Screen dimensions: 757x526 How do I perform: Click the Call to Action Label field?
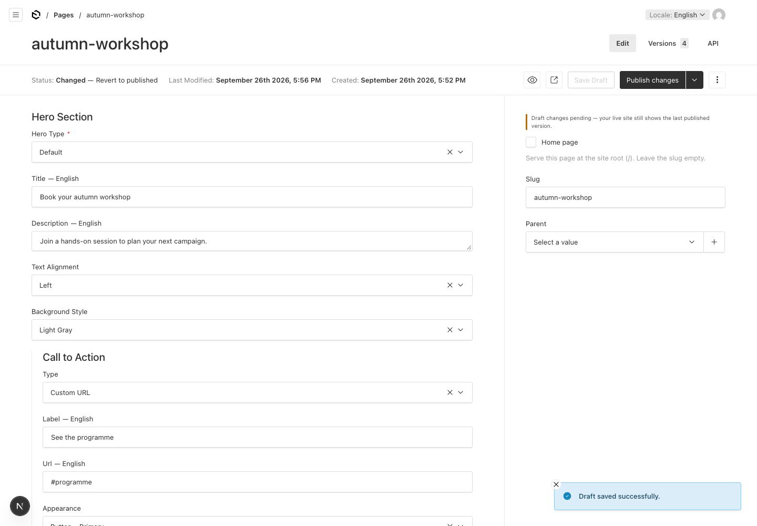tap(258, 437)
